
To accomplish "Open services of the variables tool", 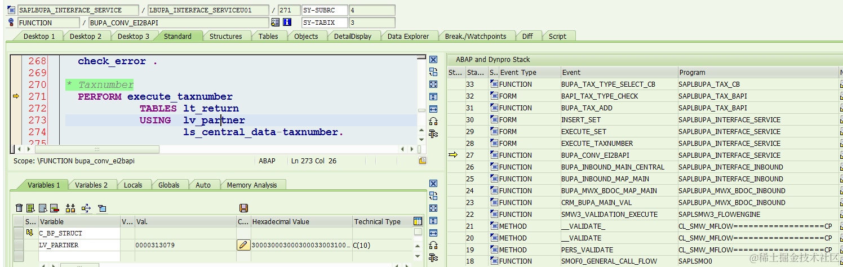I will (433, 246).
